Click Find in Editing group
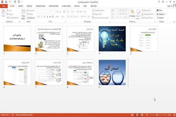The image size is (176, 117). [159, 11]
